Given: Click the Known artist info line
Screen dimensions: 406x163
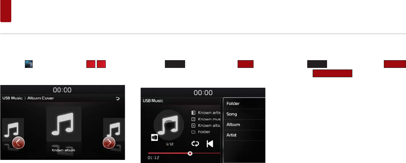Looking at the screenshot, I should coord(206,113).
